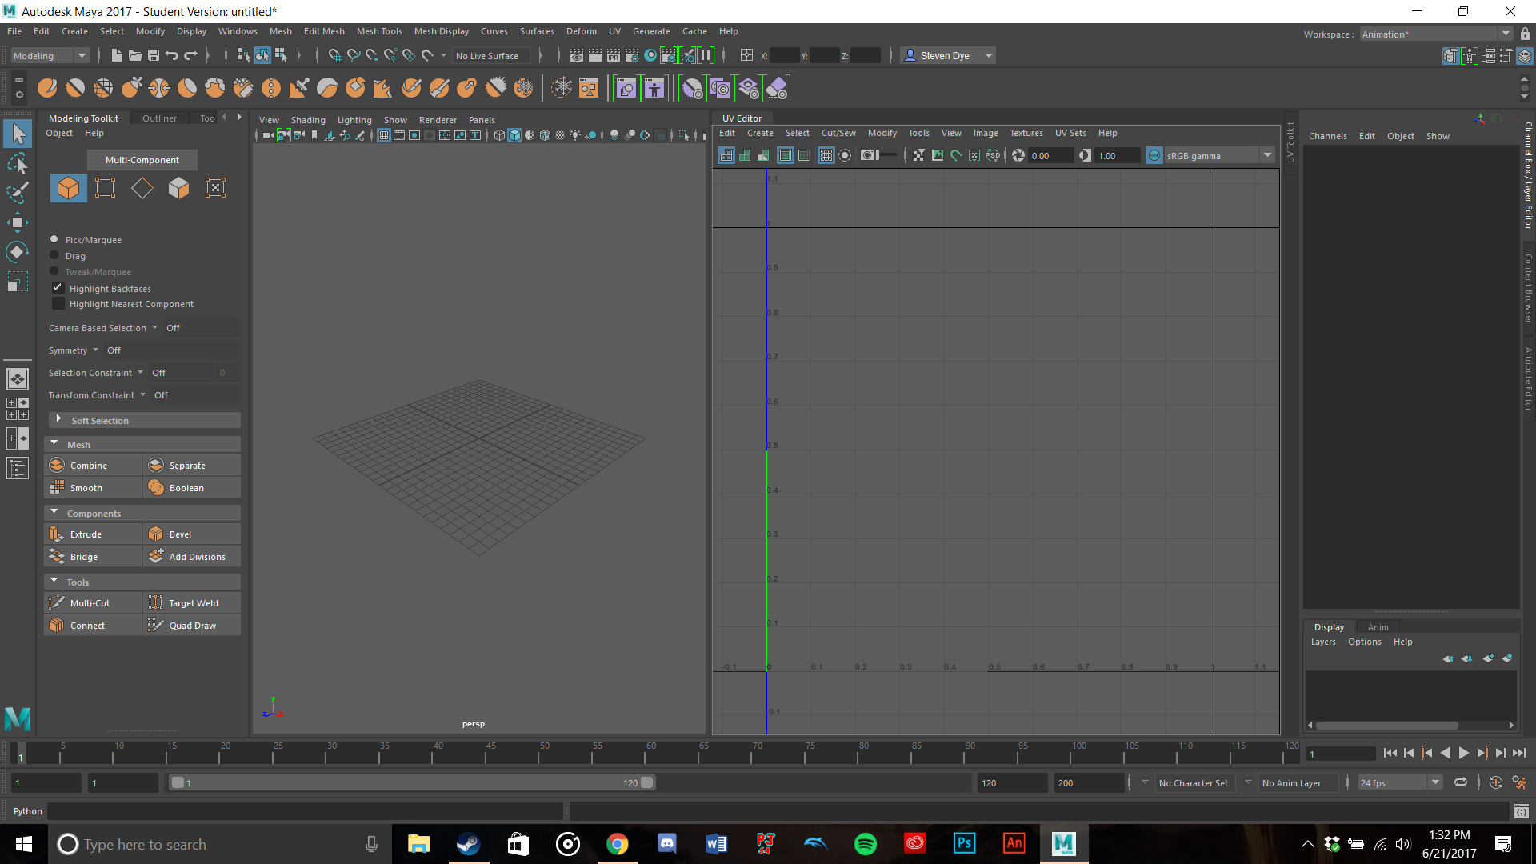Open Photoshop from the taskbar
This screenshot has width=1536, height=864.
tap(965, 844)
